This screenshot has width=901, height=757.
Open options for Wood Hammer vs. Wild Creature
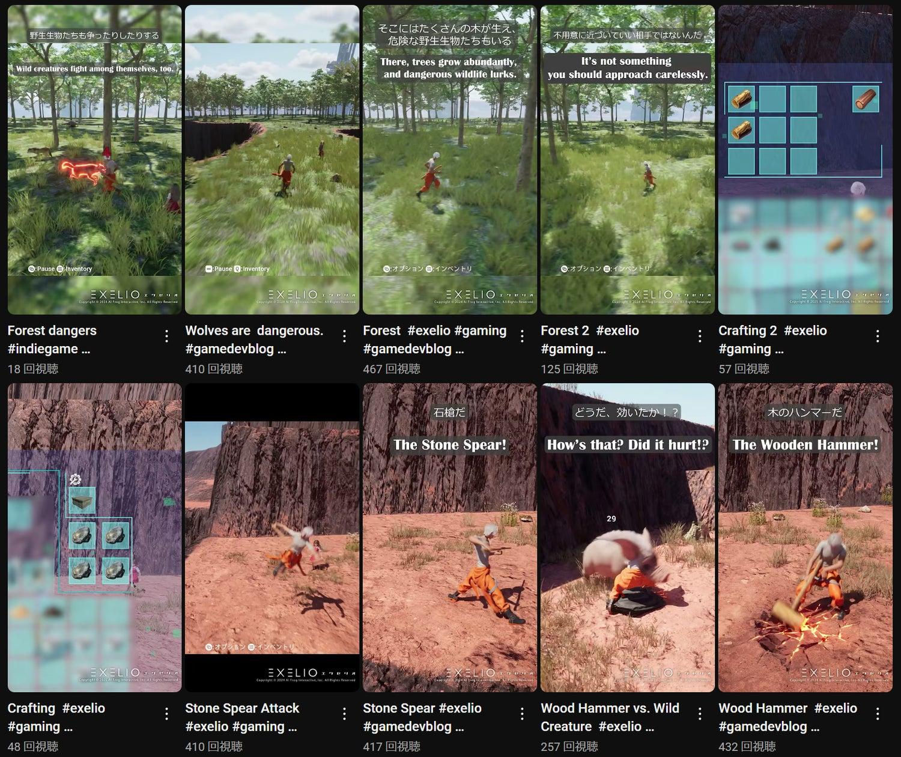[x=700, y=714]
